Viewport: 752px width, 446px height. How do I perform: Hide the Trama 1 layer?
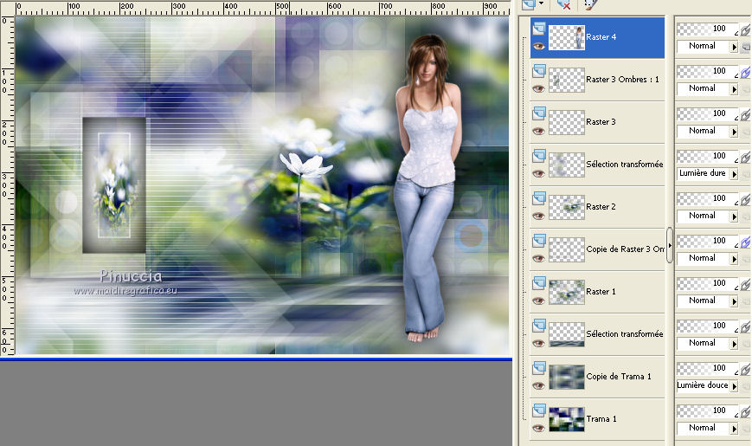pyautogui.click(x=538, y=428)
